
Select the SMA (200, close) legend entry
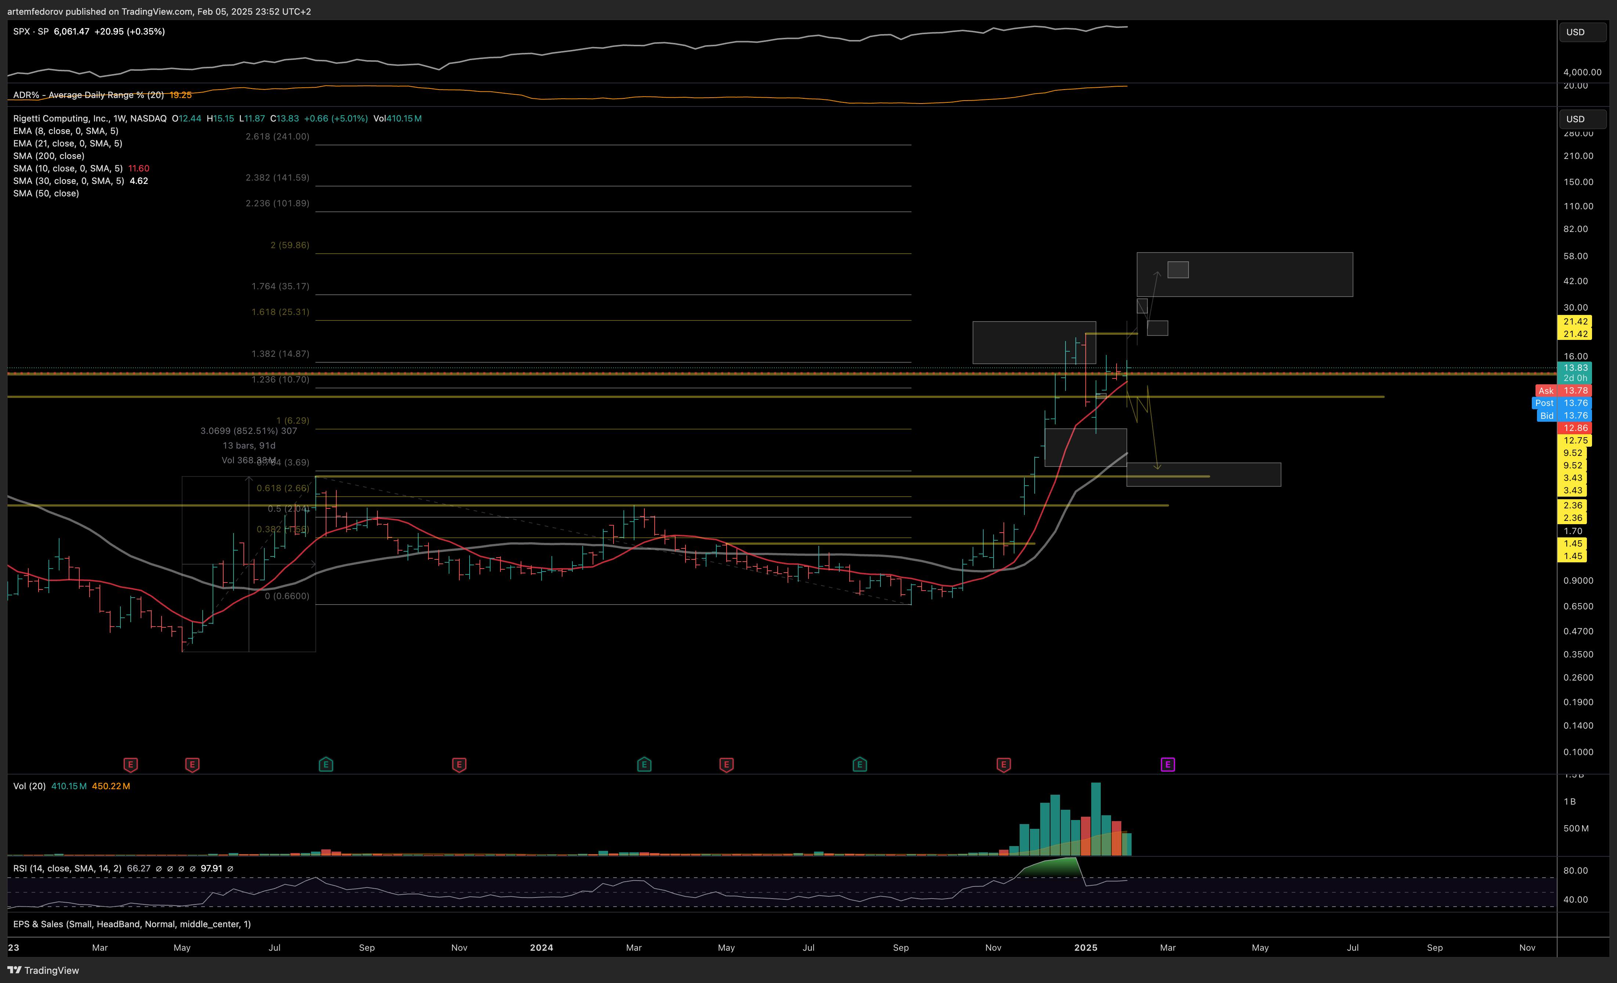48,156
